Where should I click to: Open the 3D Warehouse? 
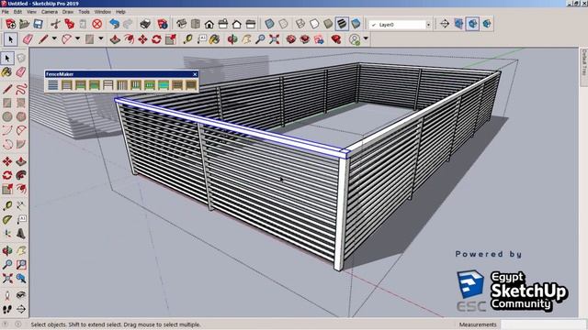[x=290, y=38]
